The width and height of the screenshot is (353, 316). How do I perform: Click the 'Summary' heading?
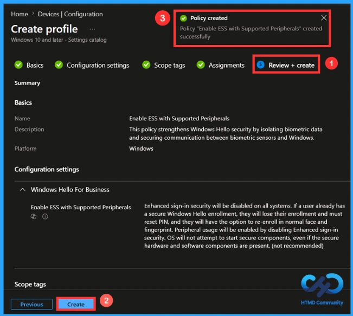(27, 83)
